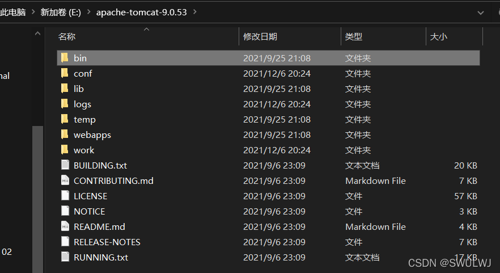Click the NOTICE file icon
Image resolution: width=500 pixels, height=273 pixels.
(65, 211)
